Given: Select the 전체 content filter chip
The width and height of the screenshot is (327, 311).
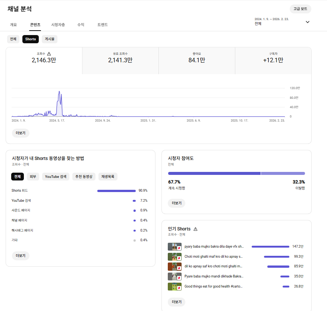Looking at the screenshot, I should [13, 39].
